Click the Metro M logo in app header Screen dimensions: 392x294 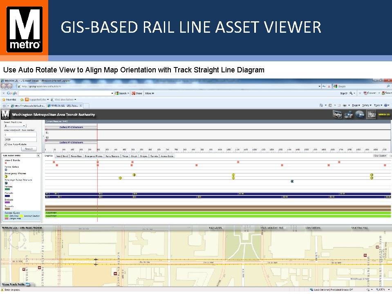click(5, 114)
